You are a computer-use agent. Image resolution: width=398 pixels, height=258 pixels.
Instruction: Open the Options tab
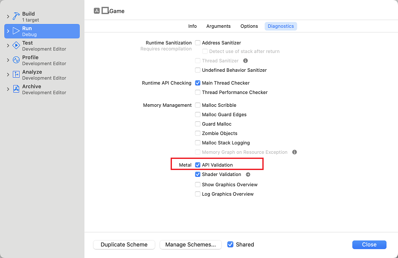pos(249,26)
